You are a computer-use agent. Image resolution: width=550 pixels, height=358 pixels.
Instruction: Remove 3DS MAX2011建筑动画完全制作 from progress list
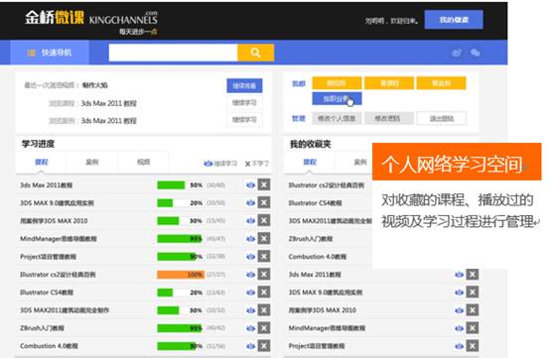264,309
